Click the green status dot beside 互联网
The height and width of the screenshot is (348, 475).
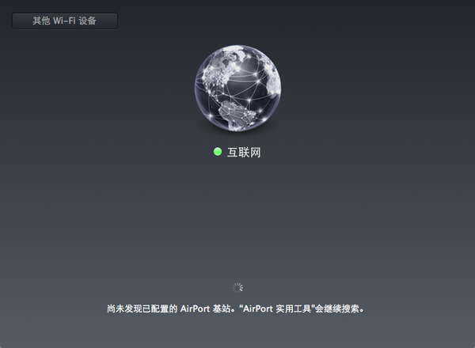[x=218, y=152]
